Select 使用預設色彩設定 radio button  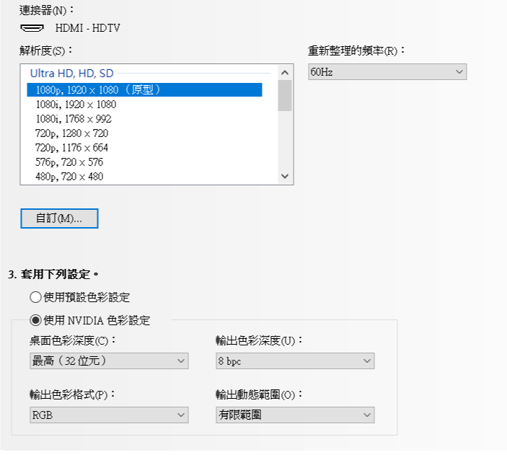(x=35, y=297)
